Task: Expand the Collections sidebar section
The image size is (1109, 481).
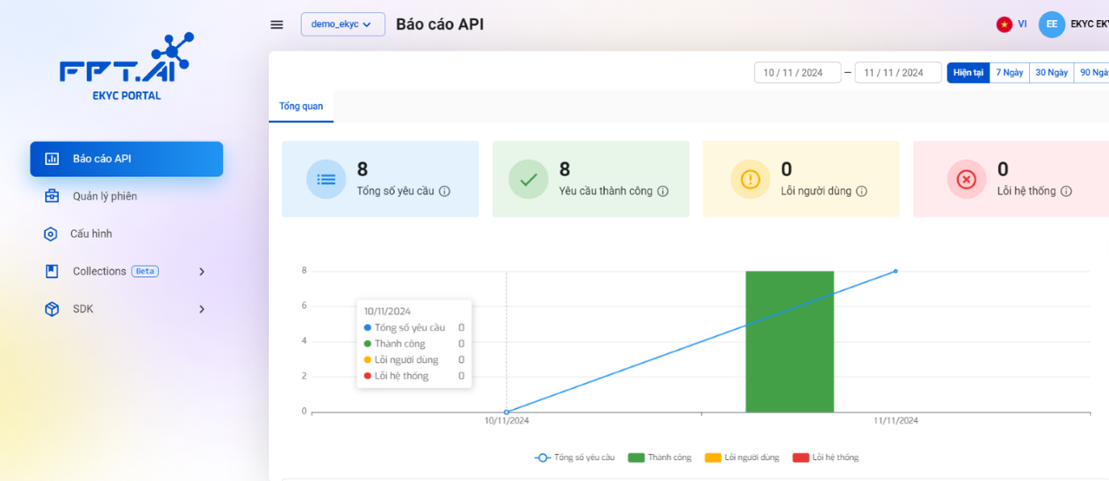Action: [x=202, y=271]
